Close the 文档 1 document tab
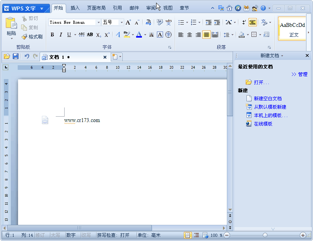Image resolution: width=313 pixels, height=241 pixels. [105, 57]
